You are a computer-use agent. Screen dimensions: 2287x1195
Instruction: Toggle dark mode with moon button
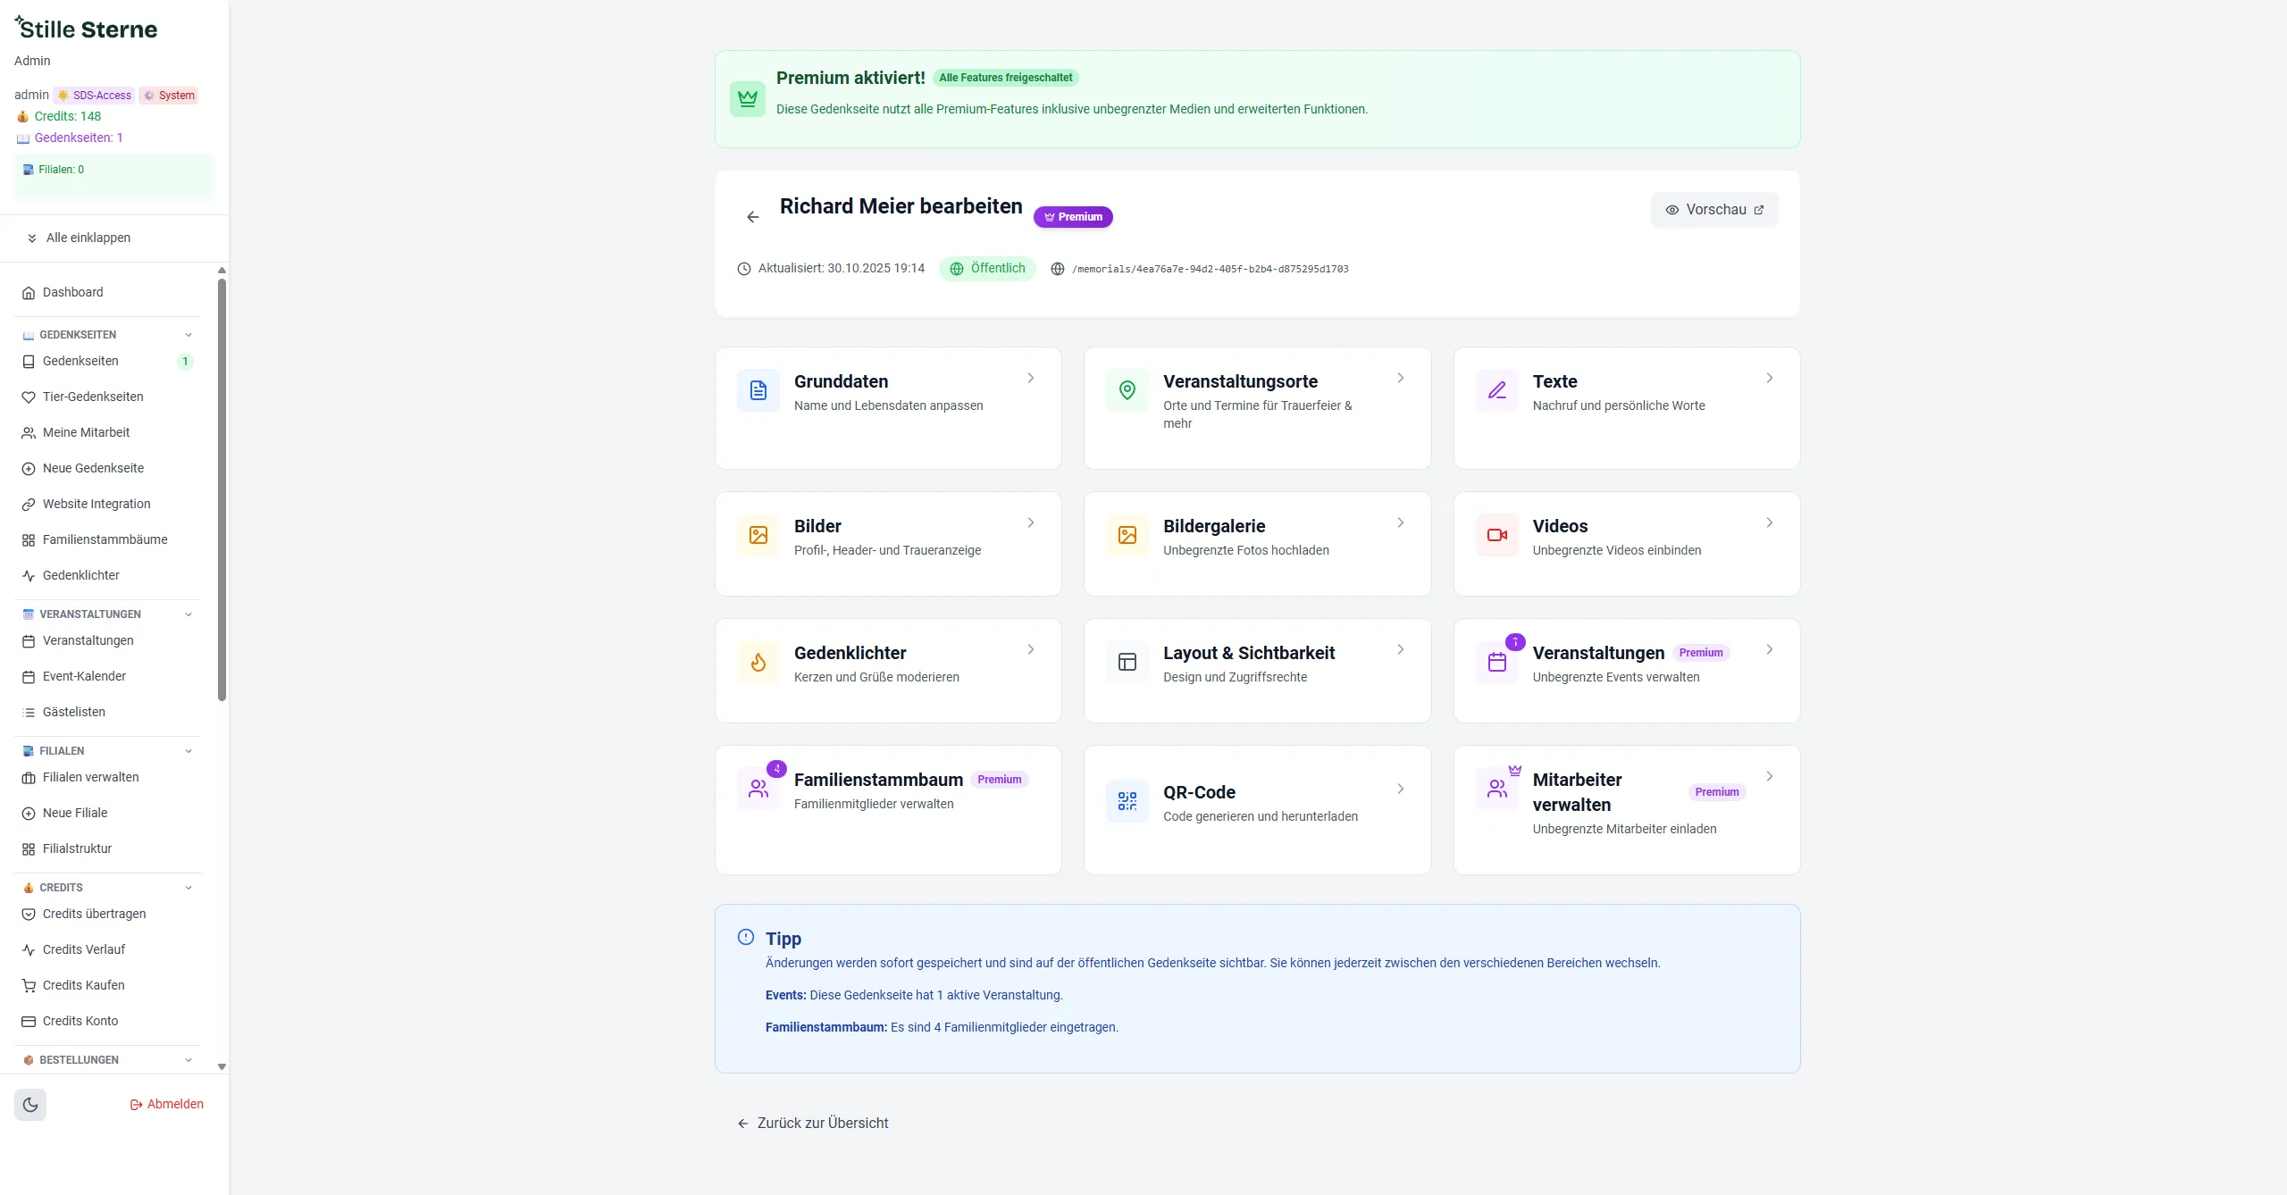pyautogui.click(x=30, y=1105)
